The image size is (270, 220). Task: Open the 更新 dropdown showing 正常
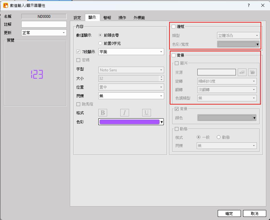click(44, 33)
